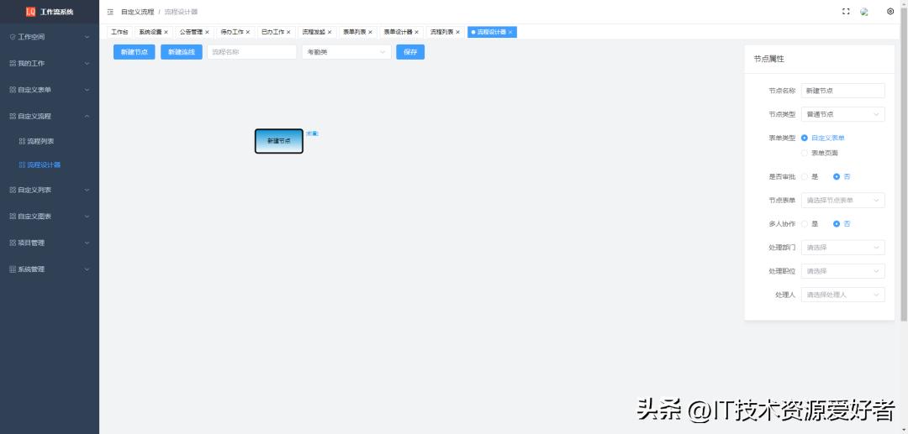
Task: Close the 公告管理 tab with its X
Action: click(x=208, y=32)
